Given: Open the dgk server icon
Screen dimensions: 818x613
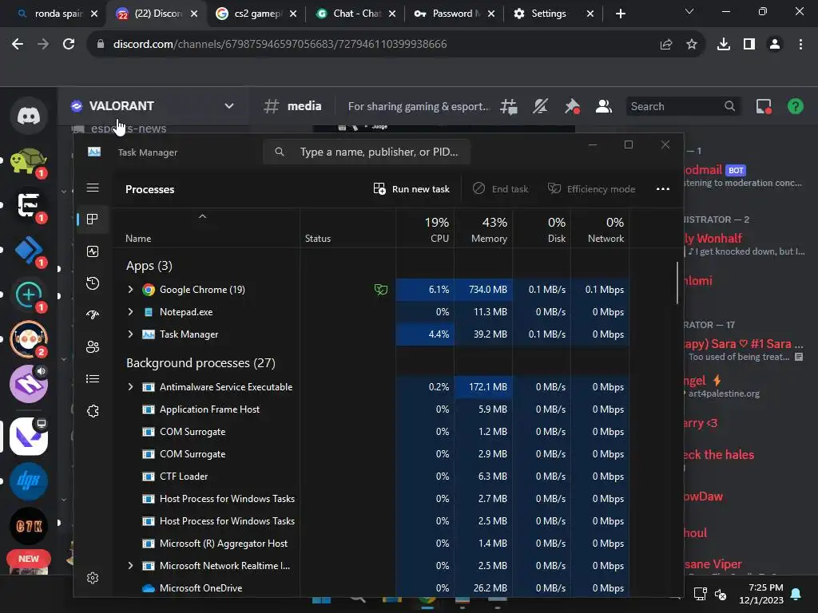Looking at the screenshot, I should click(x=29, y=481).
